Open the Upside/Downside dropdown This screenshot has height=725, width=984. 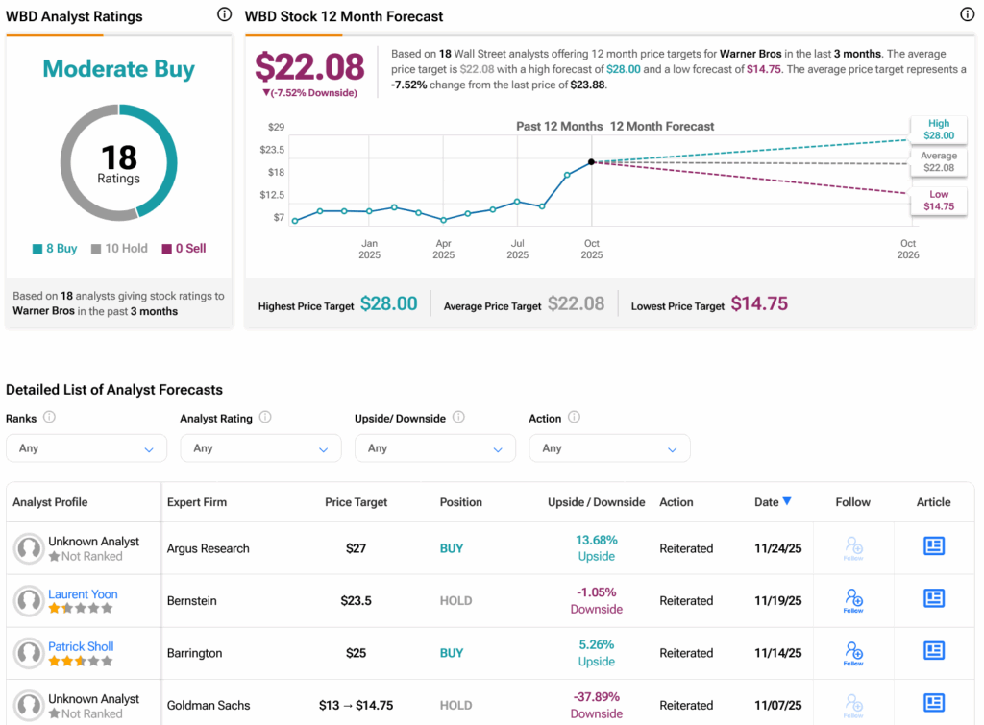pyautogui.click(x=434, y=448)
